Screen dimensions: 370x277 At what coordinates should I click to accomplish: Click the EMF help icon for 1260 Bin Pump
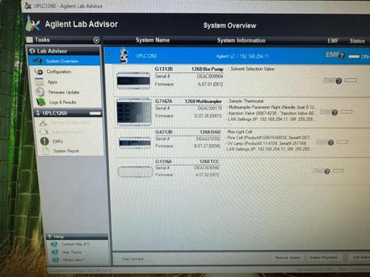(339, 81)
